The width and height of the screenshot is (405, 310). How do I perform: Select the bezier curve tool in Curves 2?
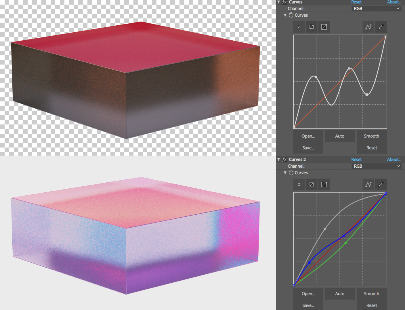point(368,184)
